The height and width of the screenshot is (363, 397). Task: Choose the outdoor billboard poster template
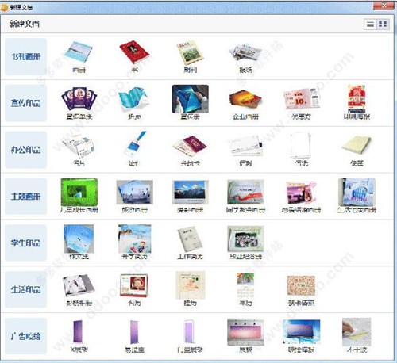pos(301,332)
